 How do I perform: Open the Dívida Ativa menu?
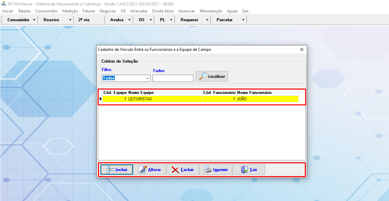pos(163,11)
